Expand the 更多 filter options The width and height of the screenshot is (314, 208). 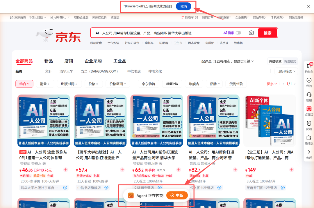[272, 84]
